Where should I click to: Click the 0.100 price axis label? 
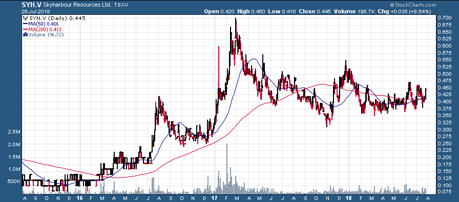[444, 185]
